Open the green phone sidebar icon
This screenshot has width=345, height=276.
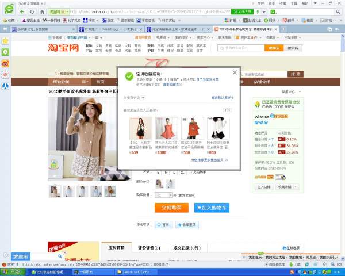coord(5,52)
